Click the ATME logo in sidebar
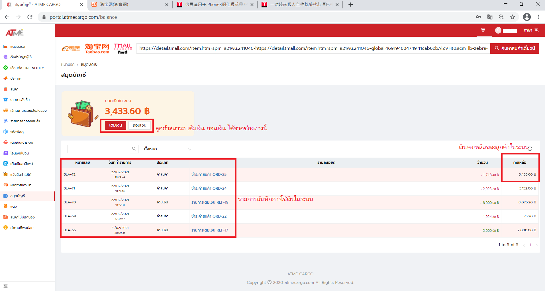Viewport: 545px width, 291px height. pos(15,33)
